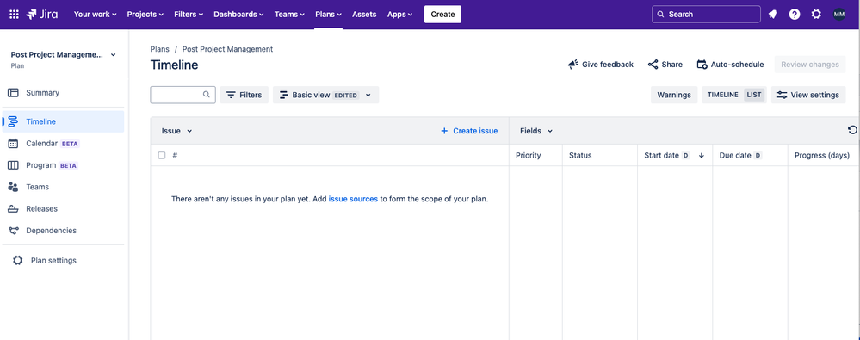
Task: Click the Dependencies sidebar icon
Action: coord(13,231)
